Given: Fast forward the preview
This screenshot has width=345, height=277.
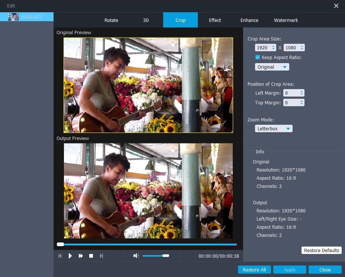Looking at the screenshot, I should 81,256.
